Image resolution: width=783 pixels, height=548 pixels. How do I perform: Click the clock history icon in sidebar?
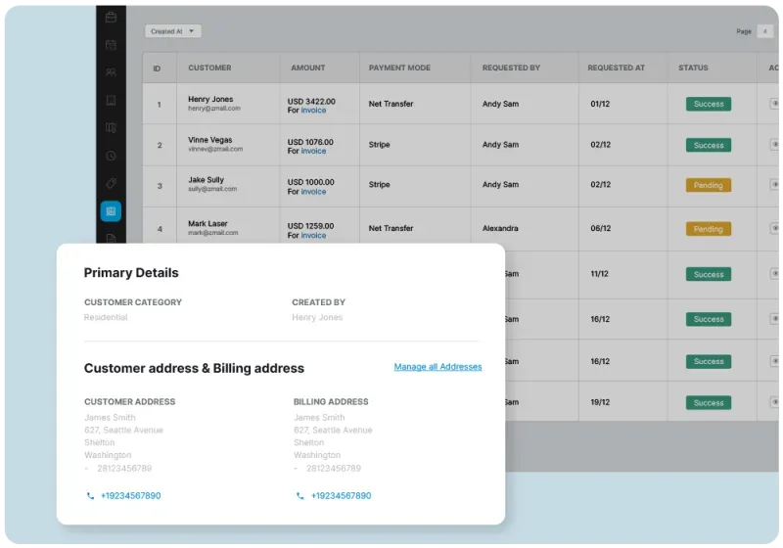point(111,156)
